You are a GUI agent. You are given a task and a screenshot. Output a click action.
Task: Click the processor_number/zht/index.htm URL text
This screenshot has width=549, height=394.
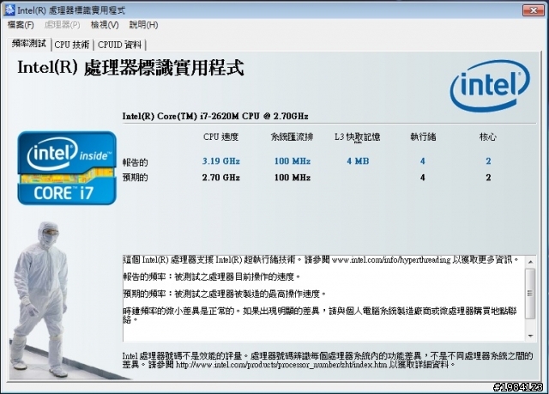[x=281, y=365]
